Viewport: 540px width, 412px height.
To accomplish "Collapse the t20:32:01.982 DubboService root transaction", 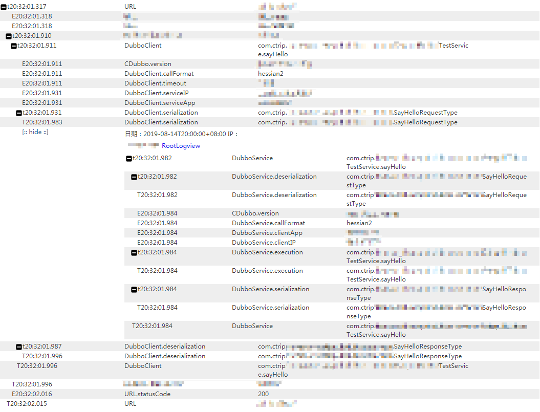I will click(x=129, y=159).
